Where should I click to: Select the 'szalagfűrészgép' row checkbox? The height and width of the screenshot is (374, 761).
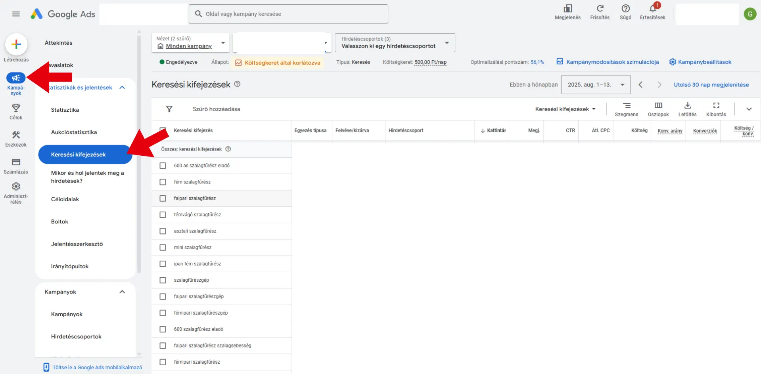coord(163,280)
